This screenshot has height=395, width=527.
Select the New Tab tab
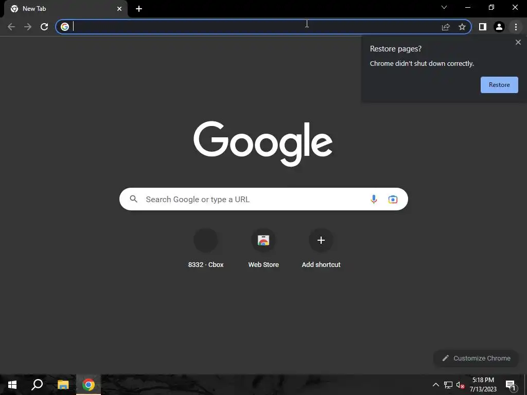[x=66, y=9]
